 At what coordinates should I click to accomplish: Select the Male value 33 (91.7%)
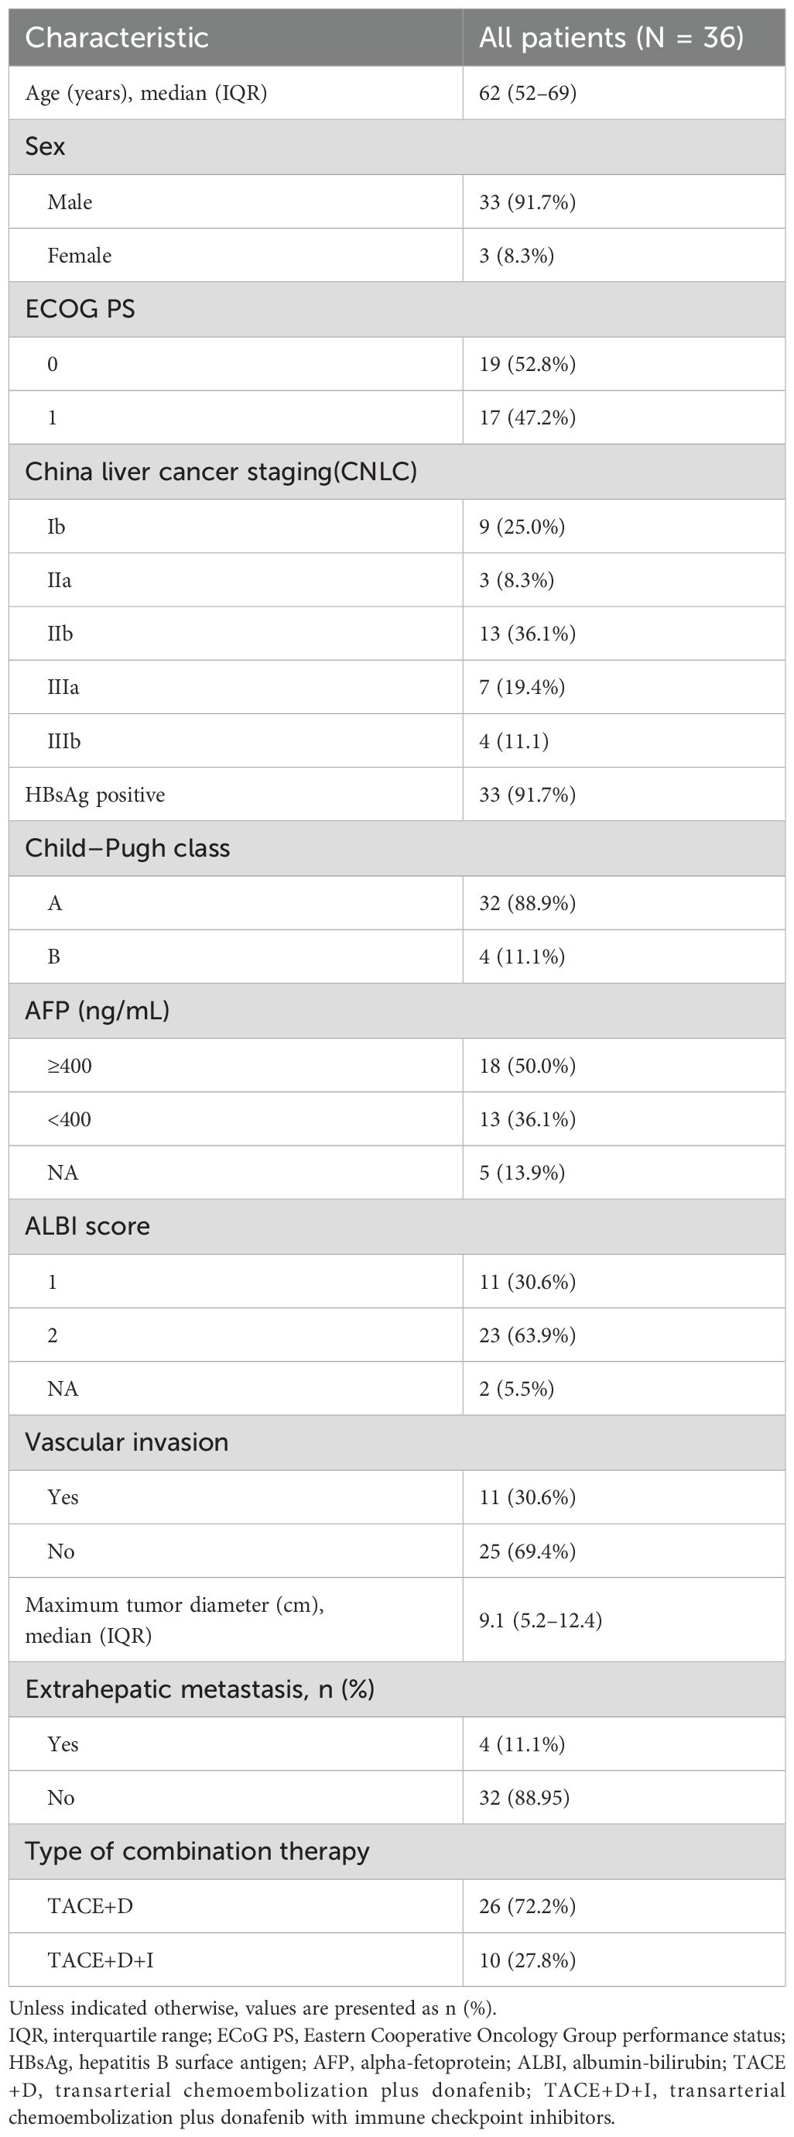(x=527, y=201)
